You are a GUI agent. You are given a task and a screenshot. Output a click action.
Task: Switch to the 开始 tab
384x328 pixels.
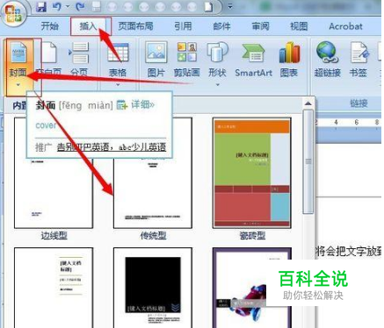[50, 26]
